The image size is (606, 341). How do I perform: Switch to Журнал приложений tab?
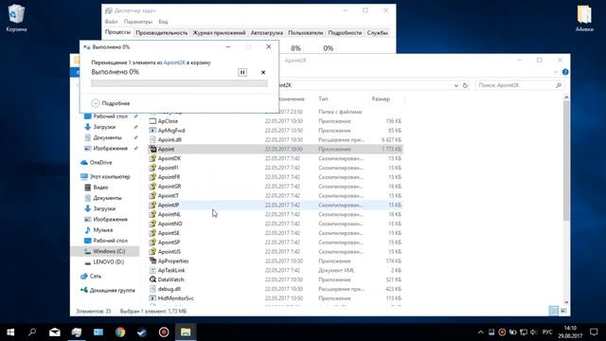click(x=219, y=33)
